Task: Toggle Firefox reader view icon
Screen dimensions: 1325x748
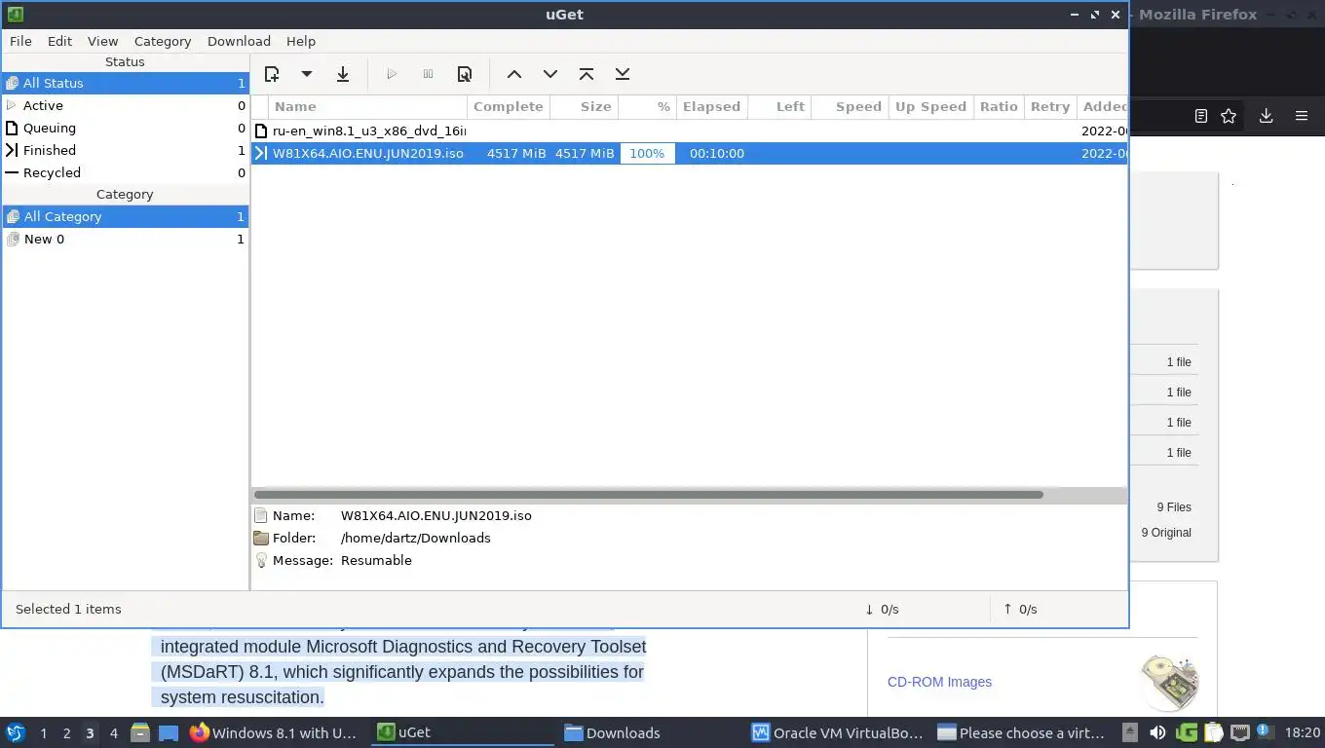Action: [x=1201, y=116]
